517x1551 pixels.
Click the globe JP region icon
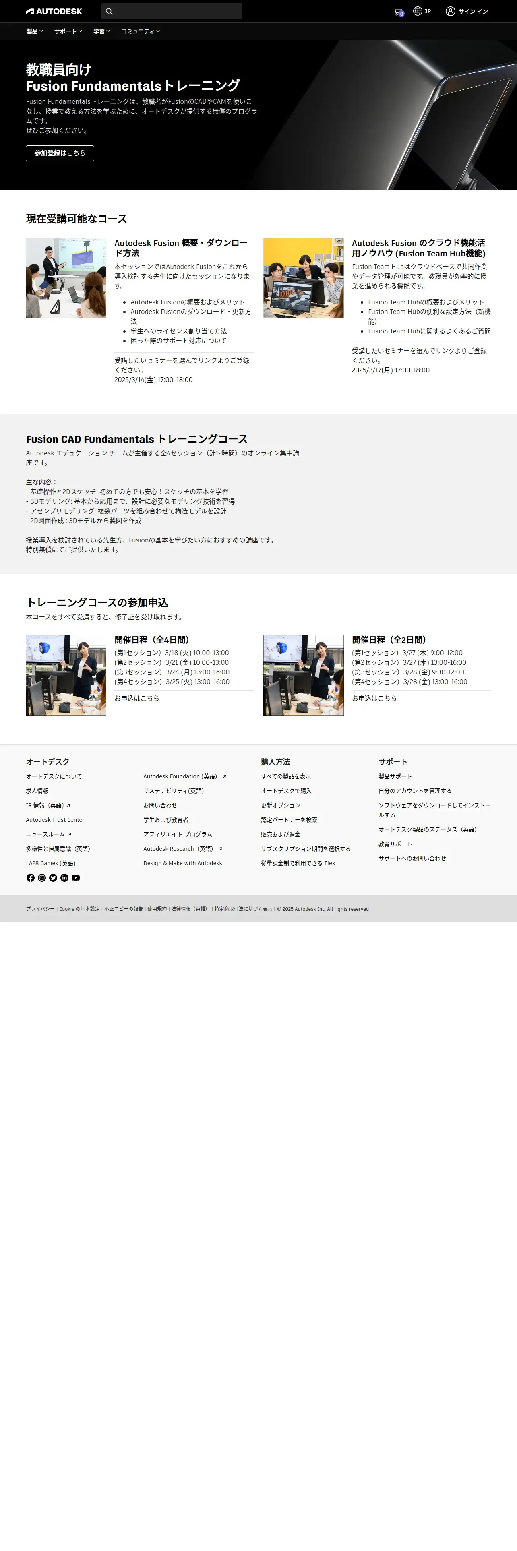[x=422, y=11]
